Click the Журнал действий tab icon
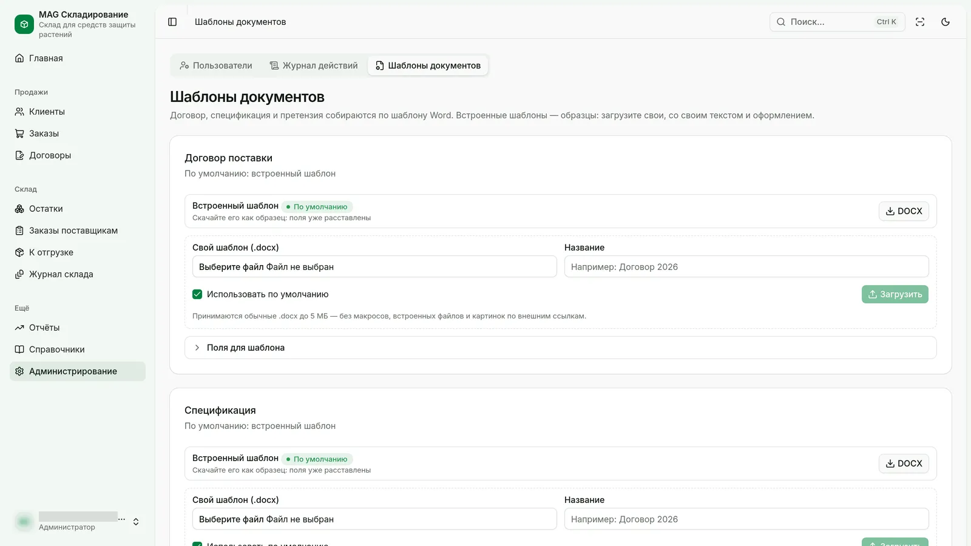 (274, 66)
